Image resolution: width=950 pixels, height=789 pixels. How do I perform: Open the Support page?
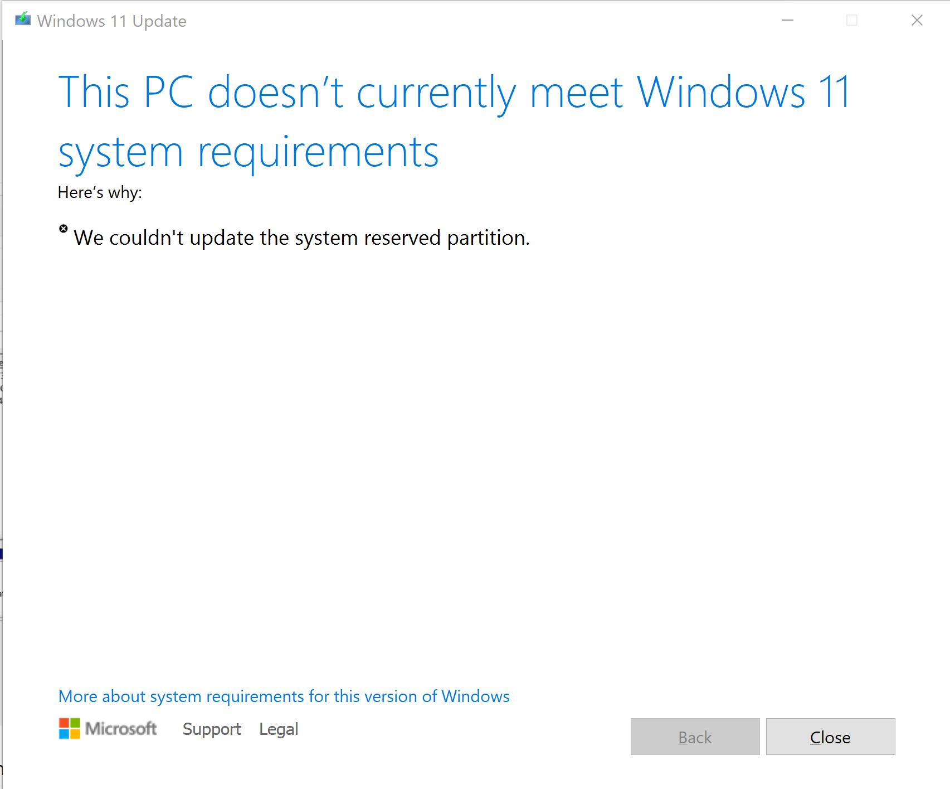212,729
